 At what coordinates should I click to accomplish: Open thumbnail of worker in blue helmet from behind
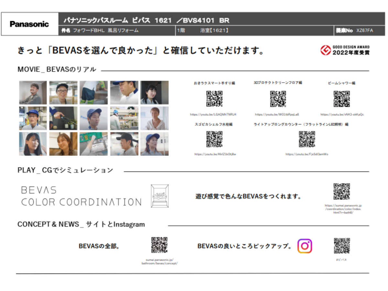tap(124, 118)
